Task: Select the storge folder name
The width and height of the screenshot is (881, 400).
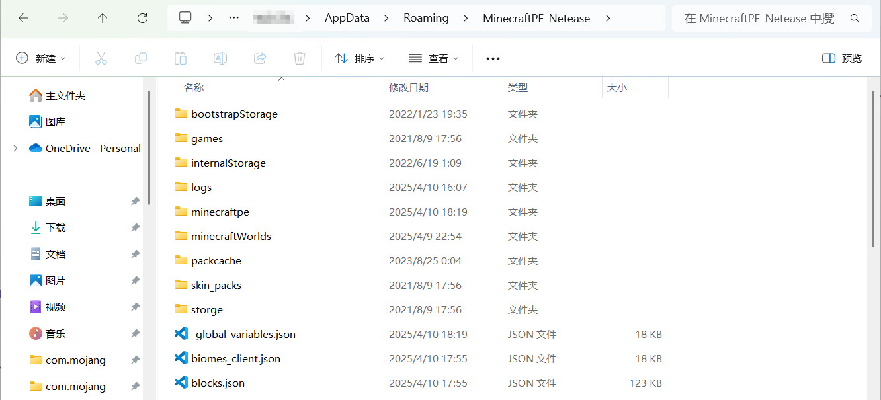Action: (x=207, y=309)
